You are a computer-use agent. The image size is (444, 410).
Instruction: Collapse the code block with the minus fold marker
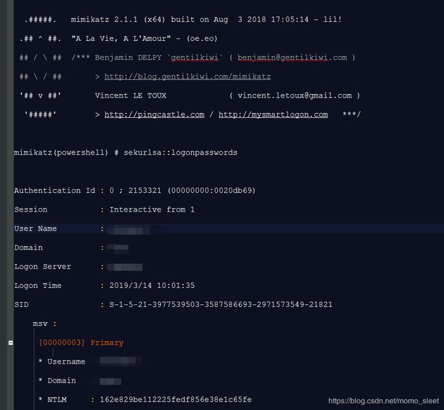[x=10, y=342]
